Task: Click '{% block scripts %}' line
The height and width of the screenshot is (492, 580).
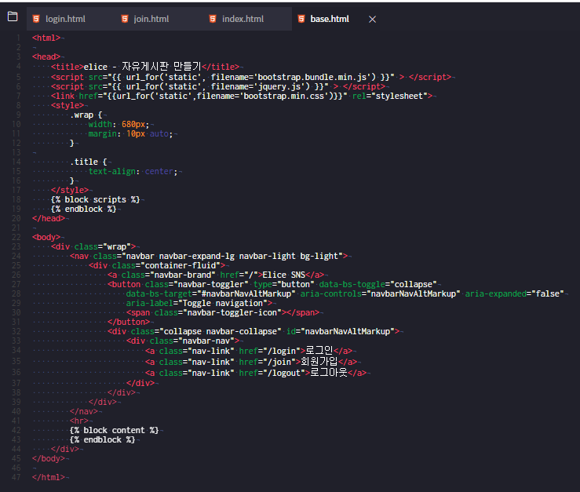Action: tap(96, 200)
